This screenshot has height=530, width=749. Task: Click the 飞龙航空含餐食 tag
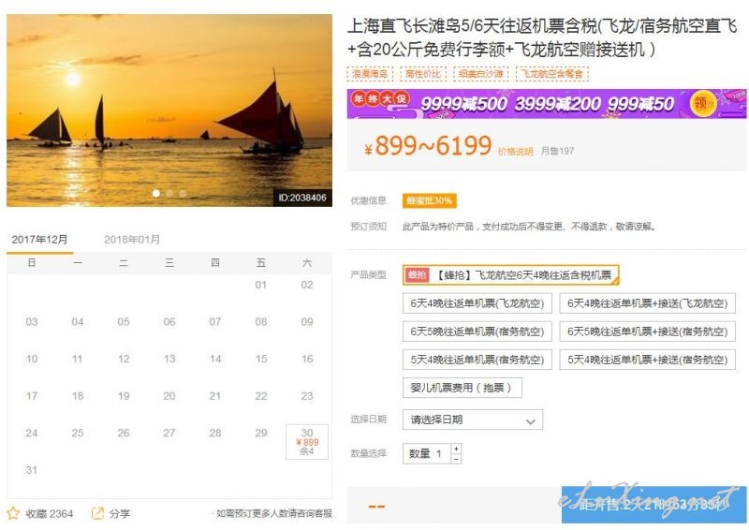(x=551, y=74)
